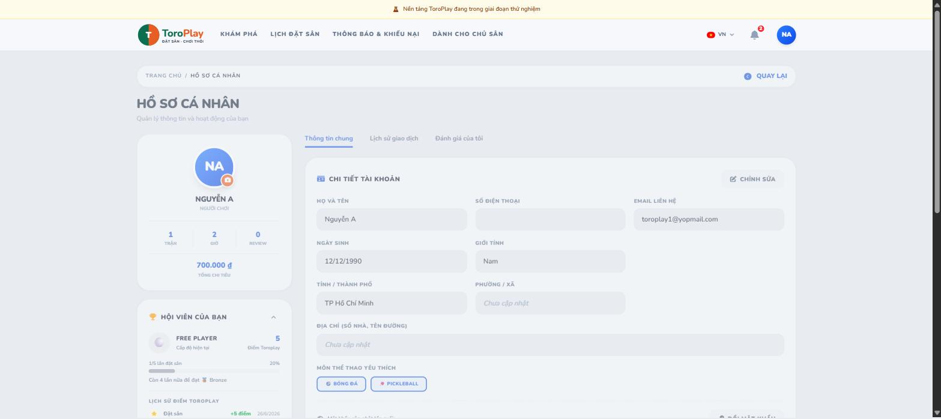Open Dành Cho Chủ Sân menu
Screen dimensions: 941x419
click(468, 34)
